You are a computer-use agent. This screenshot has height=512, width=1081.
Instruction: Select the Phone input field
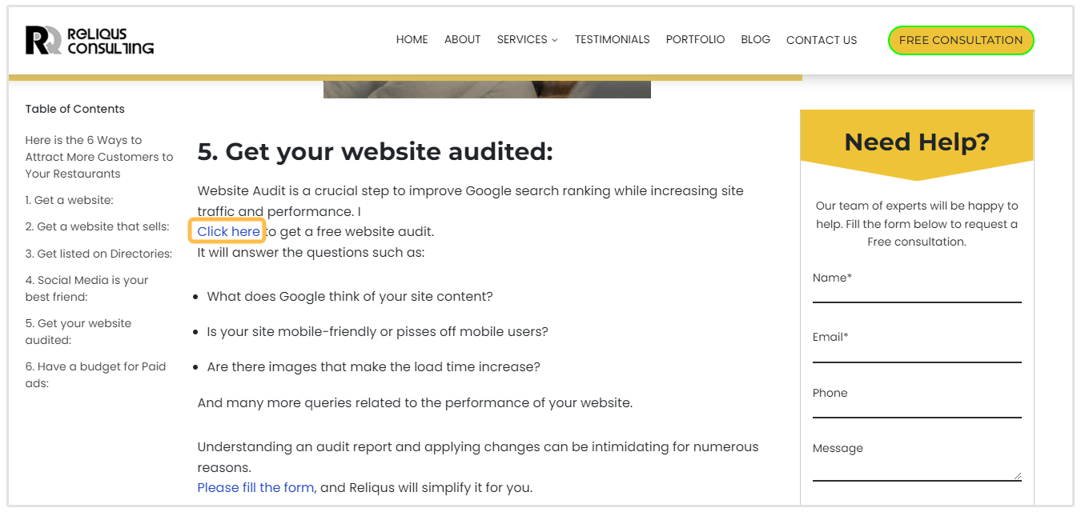click(917, 408)
